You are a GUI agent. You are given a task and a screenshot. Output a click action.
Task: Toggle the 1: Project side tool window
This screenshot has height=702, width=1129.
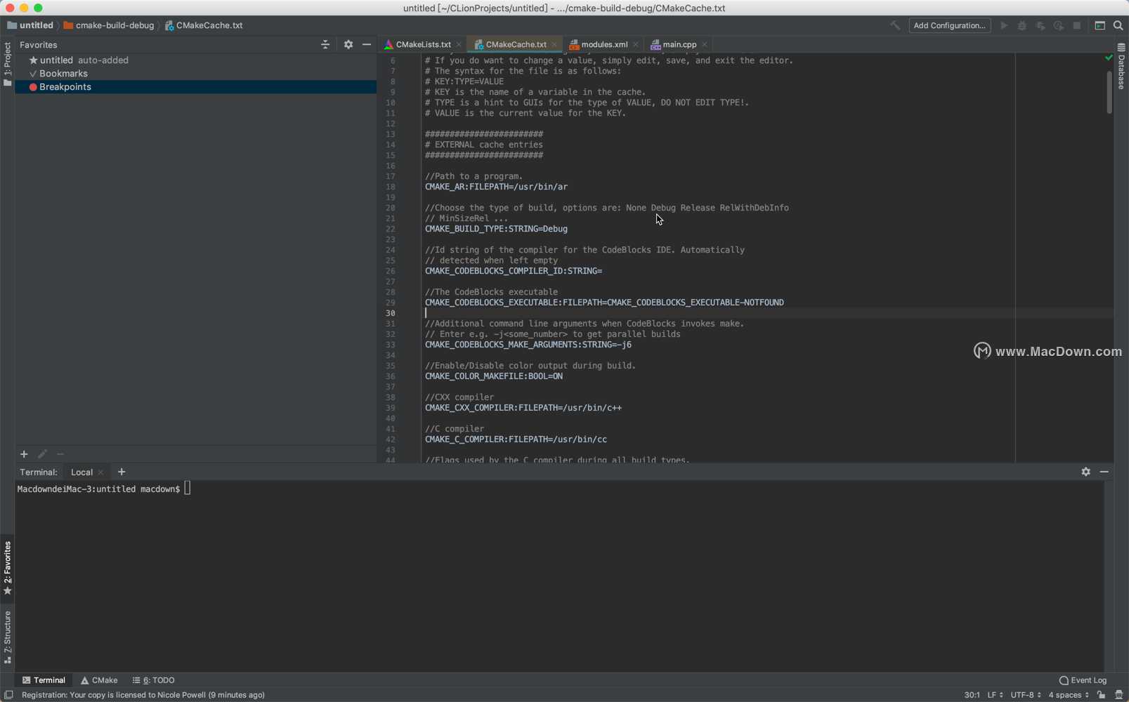tap(7, 65)
